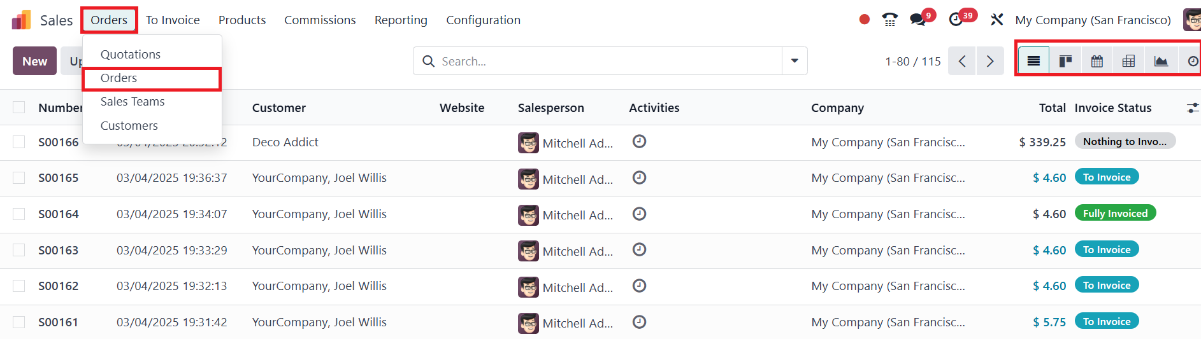1201x339 pixels.
Task: Open the My Company (San Francisco) switcher
Action: click(x=1093, y=20)
